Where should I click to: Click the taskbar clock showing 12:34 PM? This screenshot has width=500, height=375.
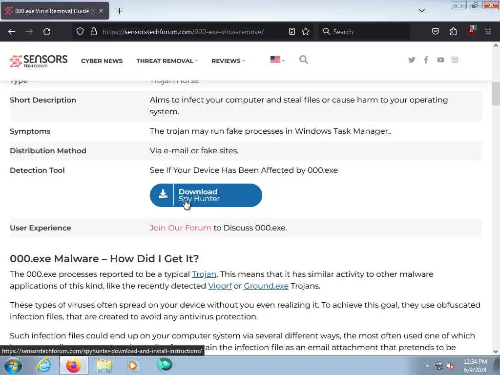tap(475, 366)
